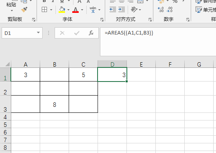Viewport: 216px width, 153px height.
Task: Click the wén phonetic guide icon
Action: (x=93, y=10)
